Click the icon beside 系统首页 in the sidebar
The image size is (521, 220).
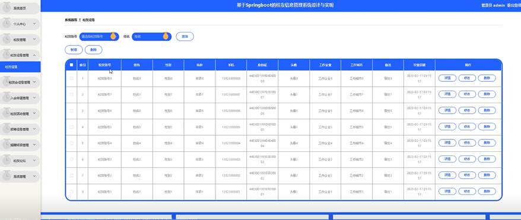coord(7,8)
